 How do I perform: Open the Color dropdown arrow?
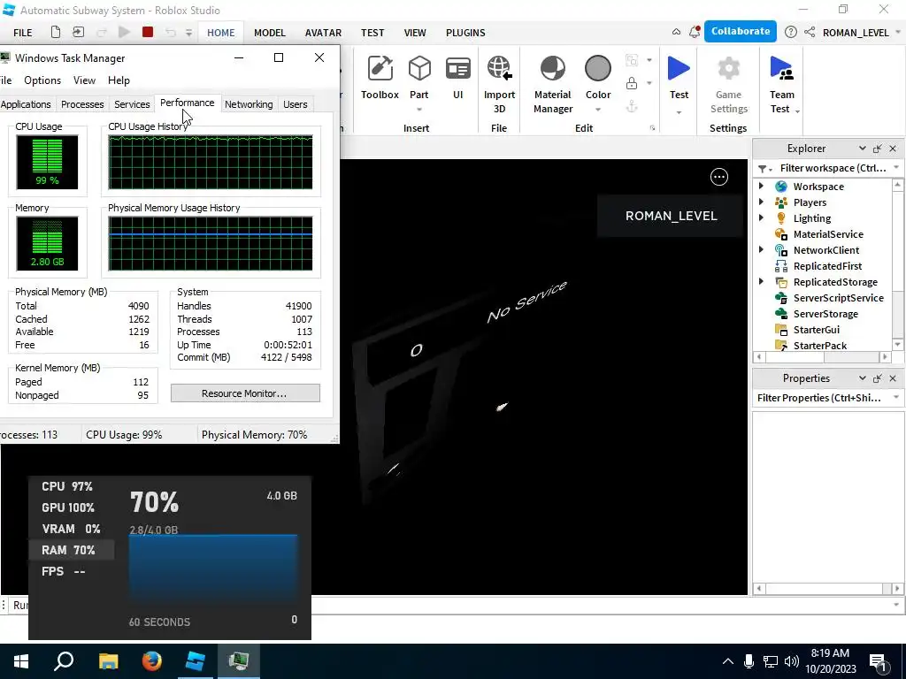tap(597, 110)
